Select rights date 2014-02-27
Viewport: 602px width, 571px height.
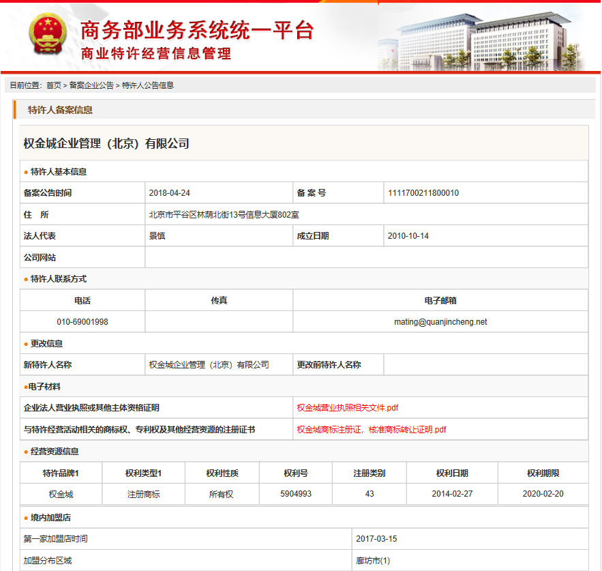452,494
